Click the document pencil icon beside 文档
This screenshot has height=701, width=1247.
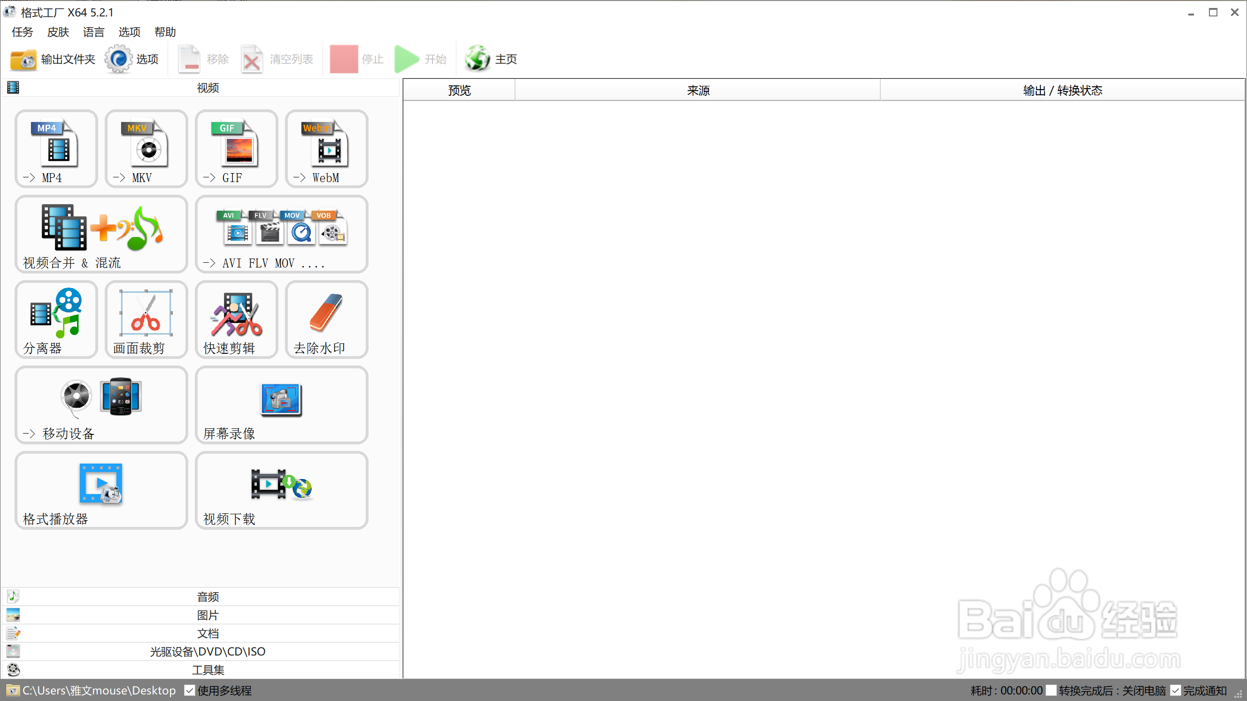[x=13, y=633]
